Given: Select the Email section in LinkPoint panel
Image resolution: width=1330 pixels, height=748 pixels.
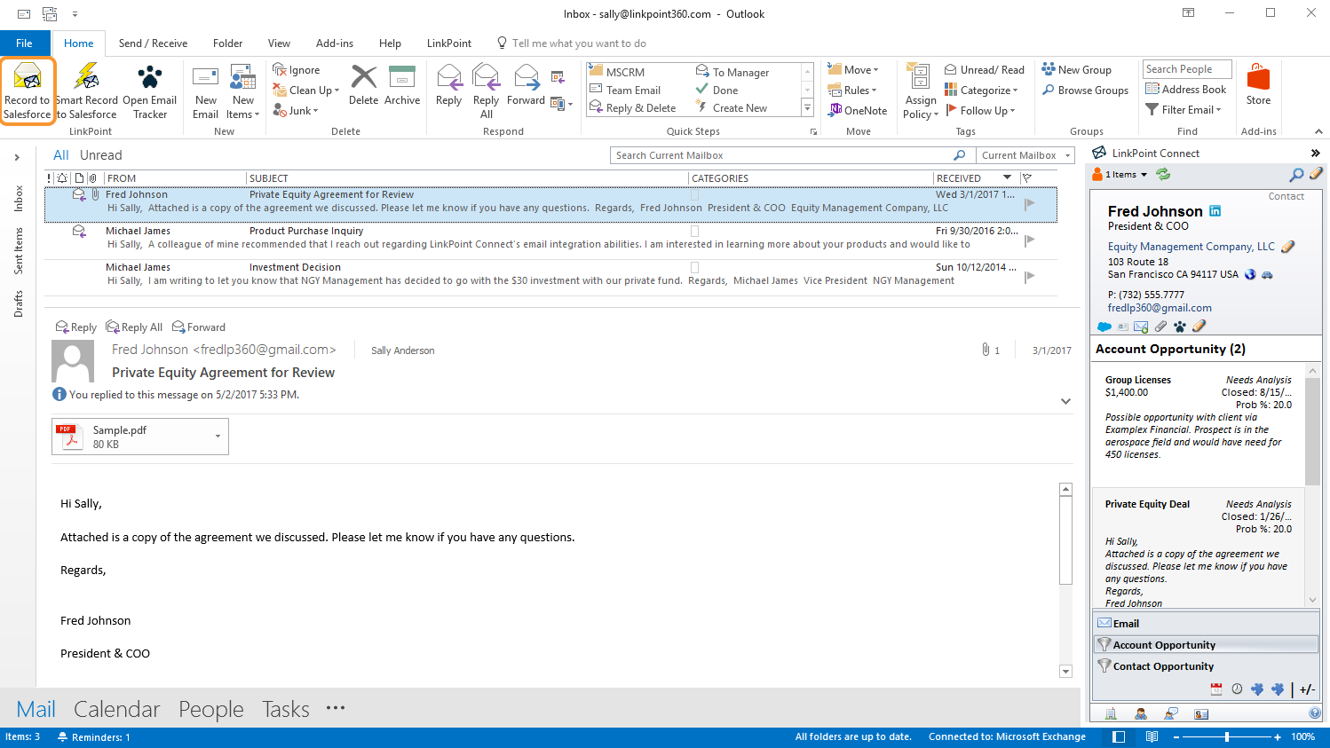Looking at the screenshot, I should click(1206, 623).
